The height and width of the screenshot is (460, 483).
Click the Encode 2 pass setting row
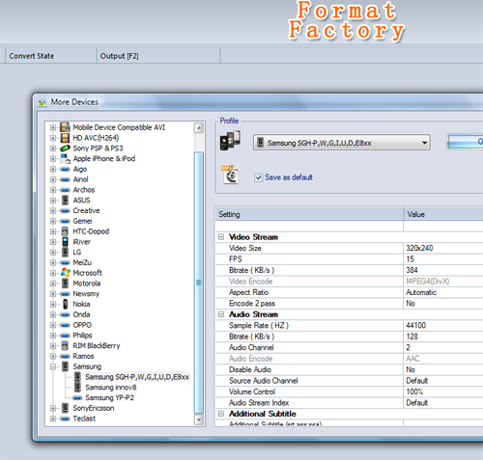[x=349, y=304]
